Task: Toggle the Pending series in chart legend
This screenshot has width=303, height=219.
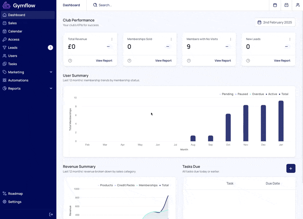Action: pos(226,94)
